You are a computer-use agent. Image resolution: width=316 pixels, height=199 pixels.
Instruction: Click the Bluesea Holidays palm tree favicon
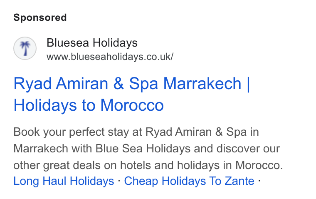(25, 48)
